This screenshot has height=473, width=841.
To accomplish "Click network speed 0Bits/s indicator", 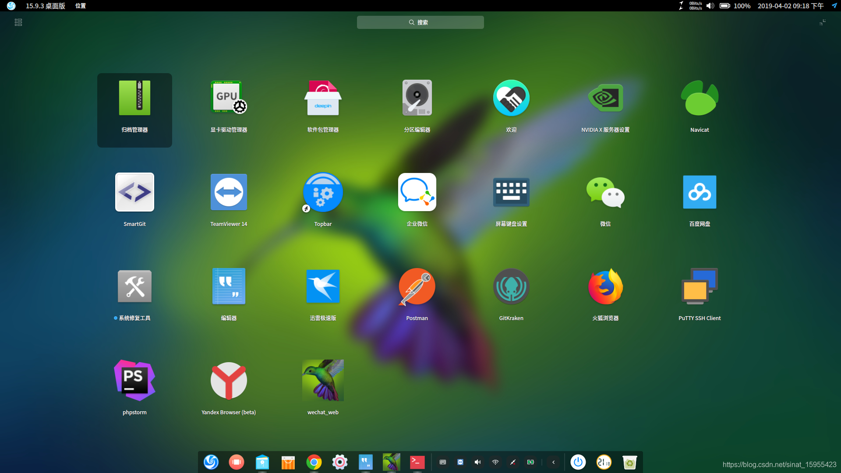I will pos(696,6).
